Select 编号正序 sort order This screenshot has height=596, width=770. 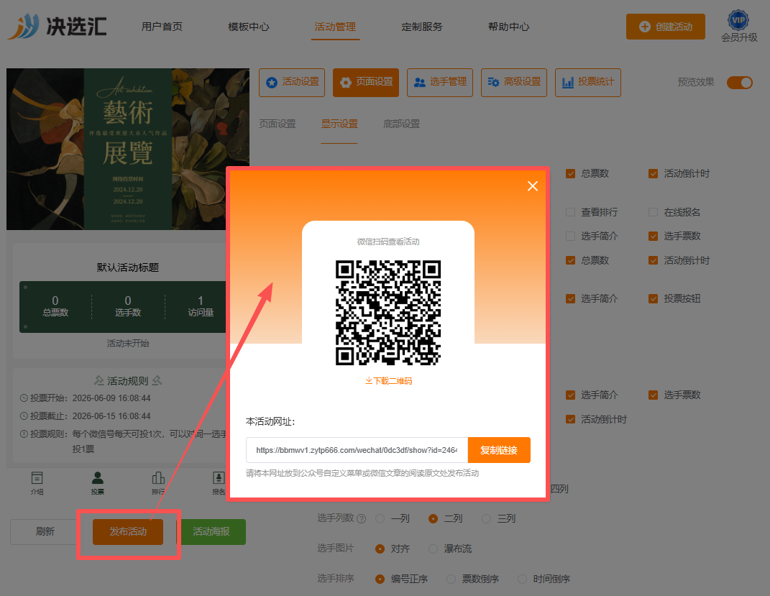pos(380,579)
